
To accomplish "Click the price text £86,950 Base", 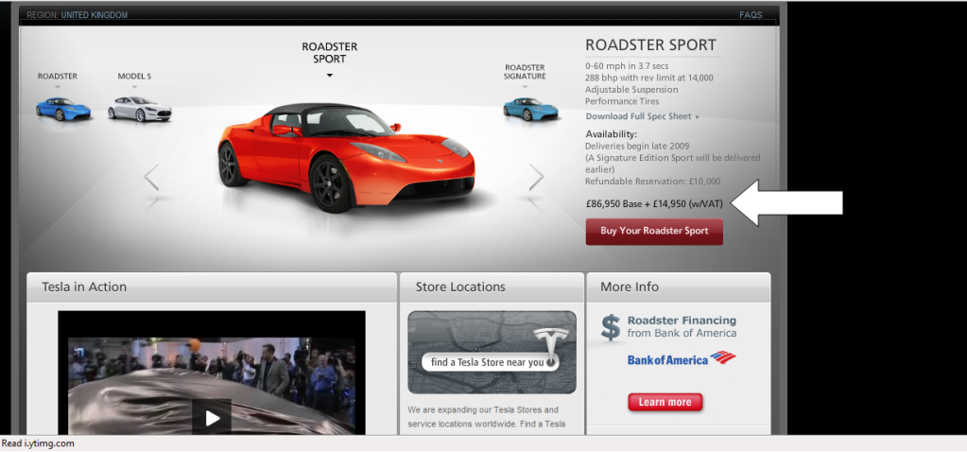I will (614, 204).
